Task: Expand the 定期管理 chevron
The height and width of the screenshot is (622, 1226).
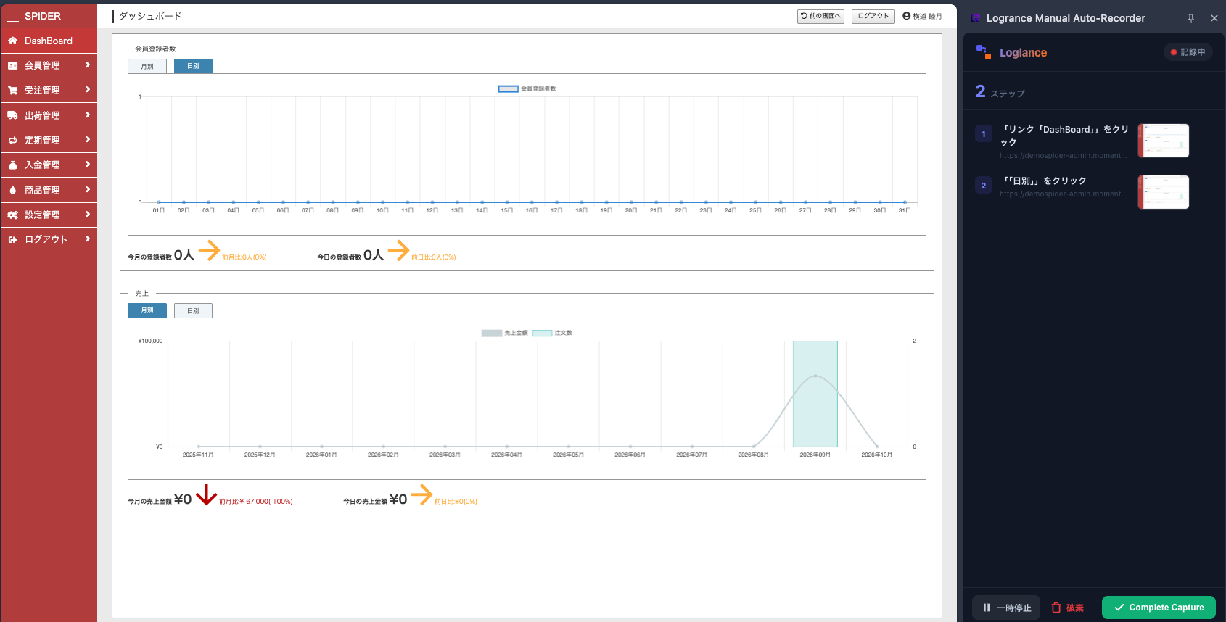Action: pos(88,139)
